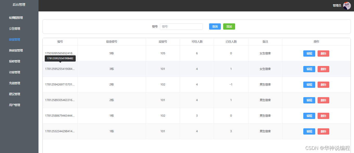Click the occupied value 3 in the last row
This screenshot has width=354, height=153.
[231, 131]
